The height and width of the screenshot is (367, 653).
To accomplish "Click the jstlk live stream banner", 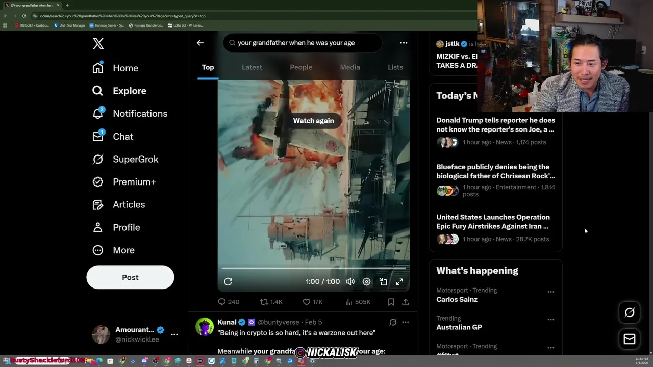I will coord(457,55).
